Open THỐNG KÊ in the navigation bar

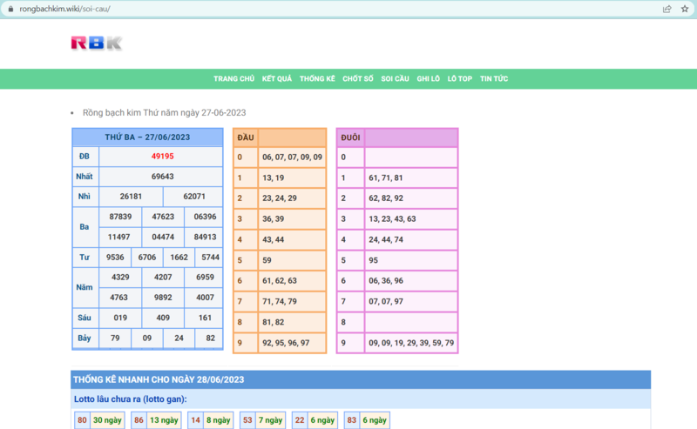pyautogui.click(x=317, y=79)
